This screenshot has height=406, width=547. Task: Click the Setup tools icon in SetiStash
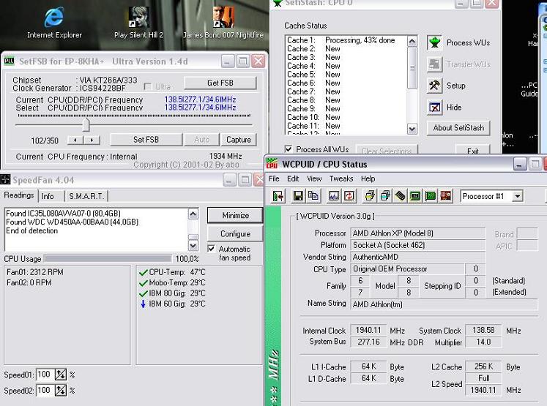point(435,86)
